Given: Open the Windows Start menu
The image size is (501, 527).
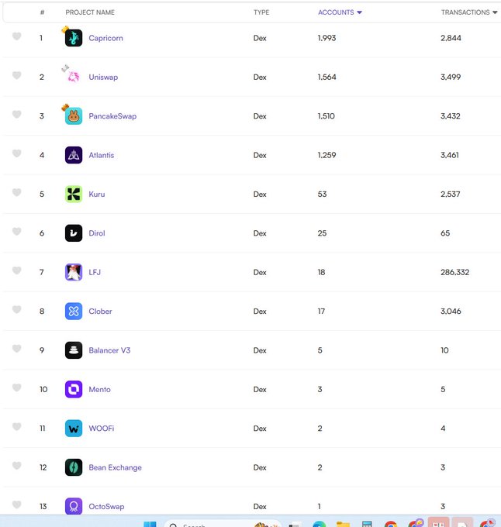Looking at the screenshot, I should (150, 524).
